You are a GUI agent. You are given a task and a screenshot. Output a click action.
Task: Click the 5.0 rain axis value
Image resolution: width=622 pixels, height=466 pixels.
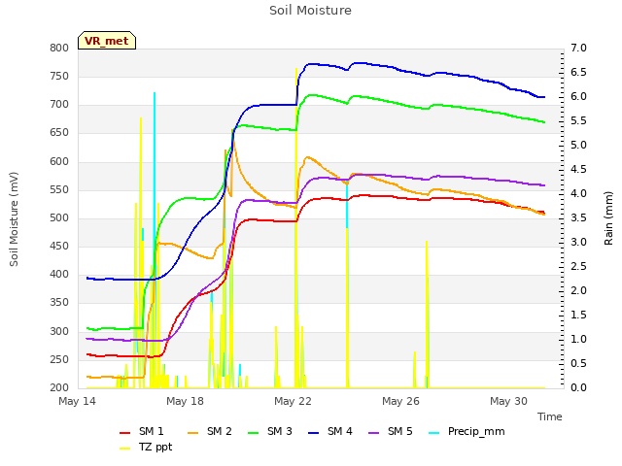578,145
